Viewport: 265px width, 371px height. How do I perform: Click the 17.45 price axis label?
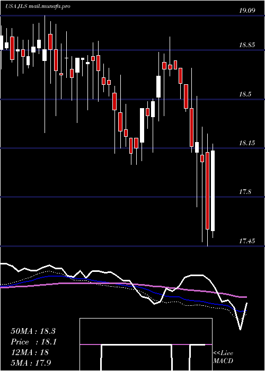click(x=247, y=241)
